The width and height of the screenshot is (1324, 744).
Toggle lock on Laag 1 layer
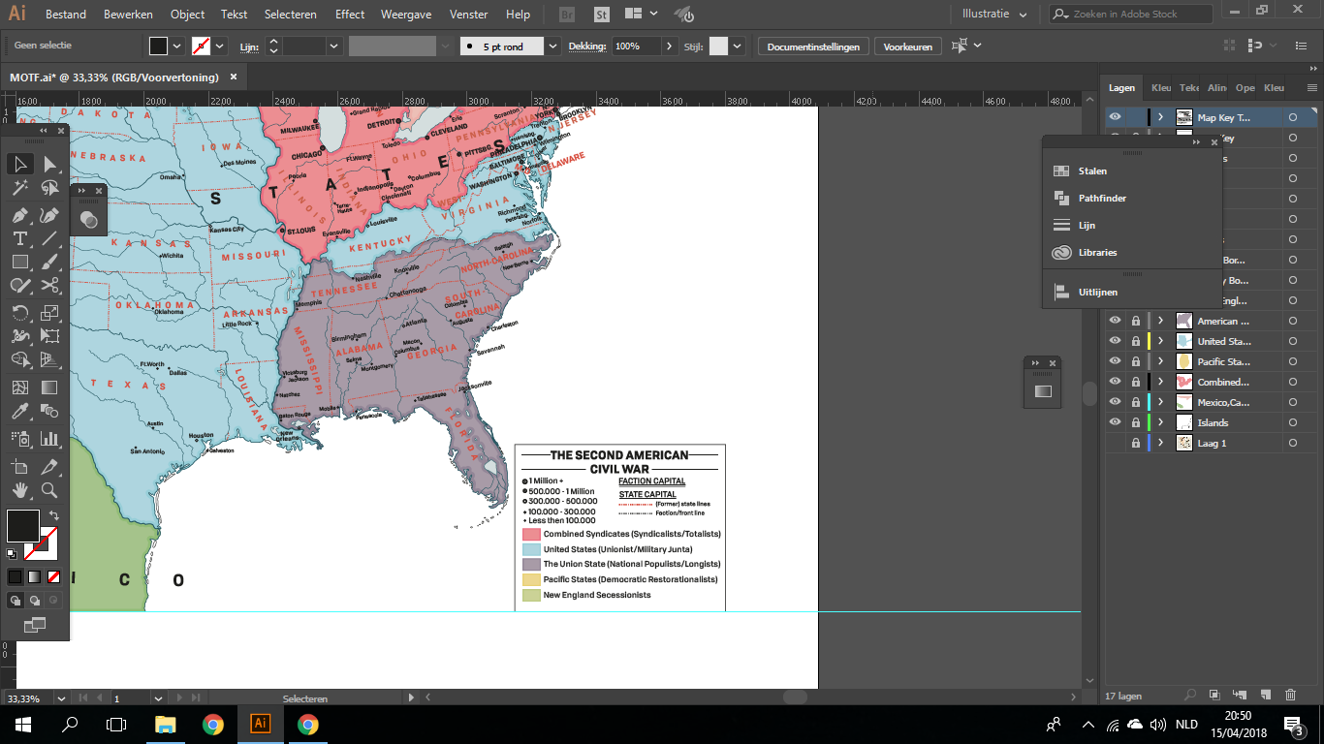(x=1135, y=443)
